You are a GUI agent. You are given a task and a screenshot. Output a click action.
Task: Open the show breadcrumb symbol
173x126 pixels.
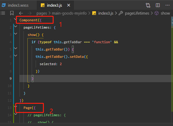pos(165,13)
